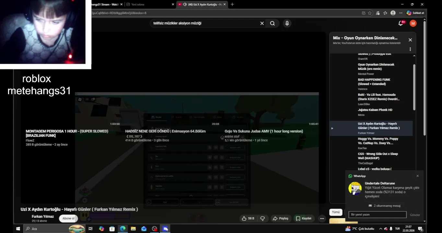Image resolution: width=442 pixels, height=233 pixels.
Task: Subscribe with the Abone ol button
Action: click(x=68, y=218)
